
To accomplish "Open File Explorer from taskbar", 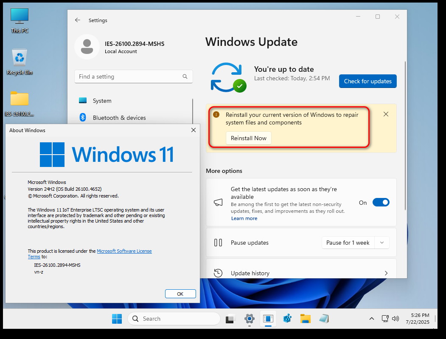I will (305, 319).
